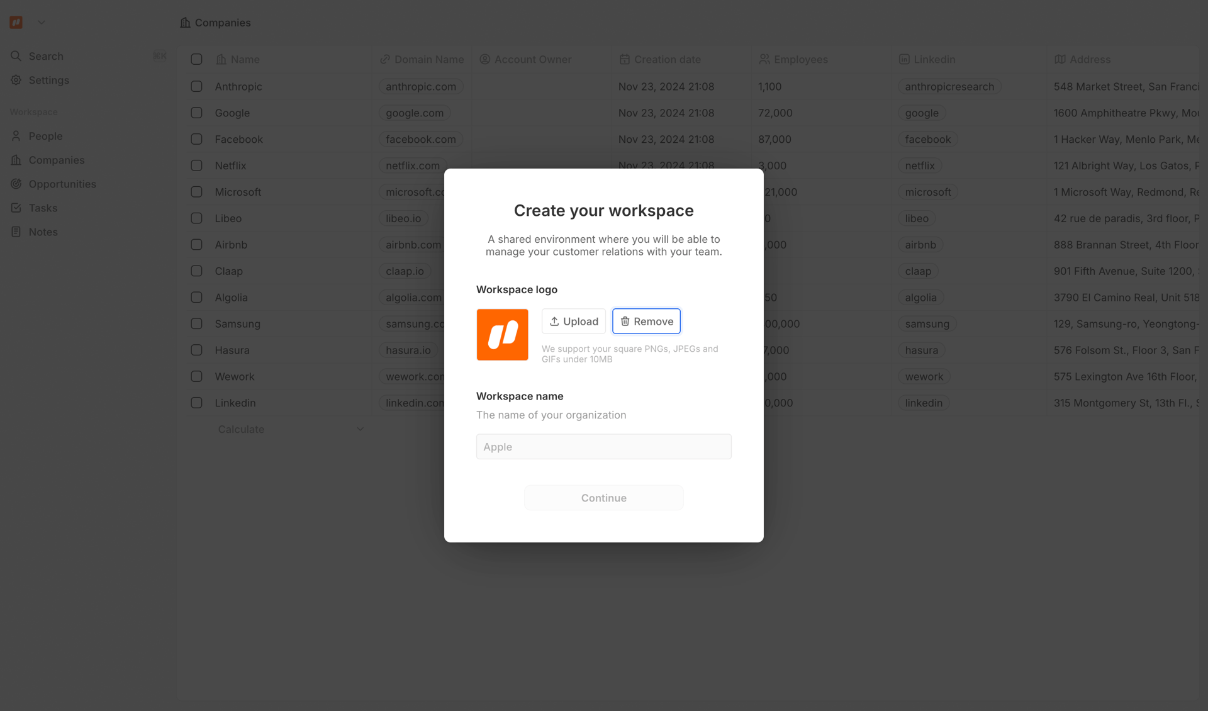Click the Tasks checkmark icon
The height and width of the screenshot is (711, 1208).
click(x=16, y=208)
